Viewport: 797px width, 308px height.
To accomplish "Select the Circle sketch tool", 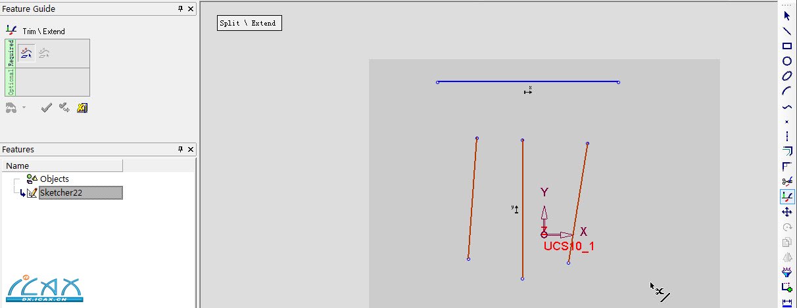I will click(786, 61).
